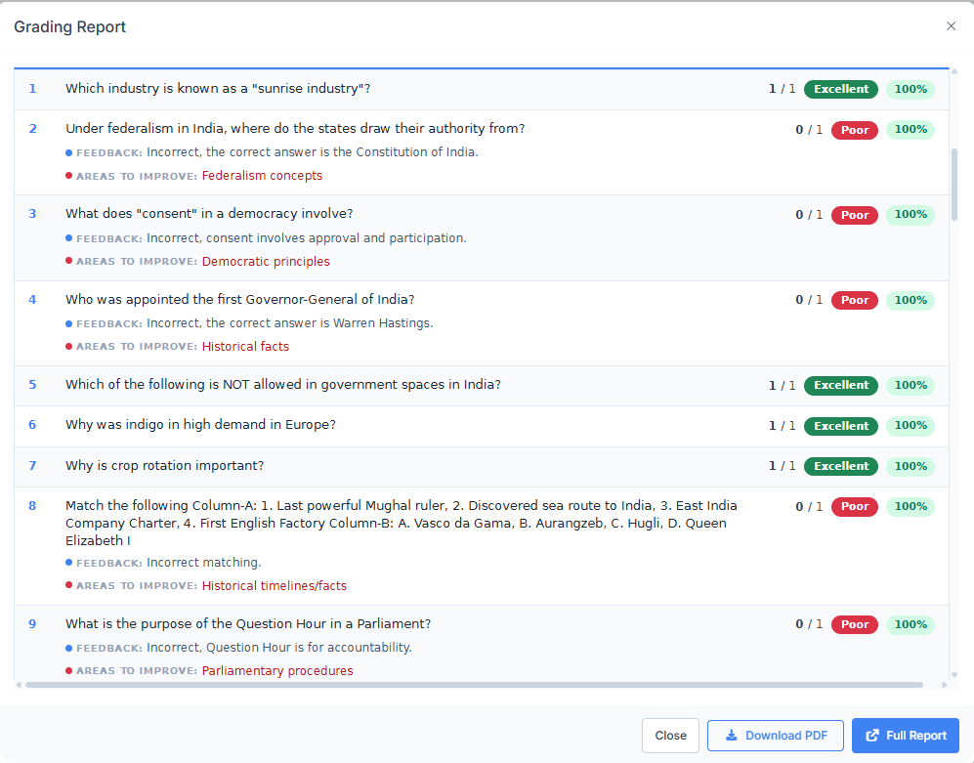Click the Poor badge on question 2
The width and height of the screenshot is (974, 763).
855,130
